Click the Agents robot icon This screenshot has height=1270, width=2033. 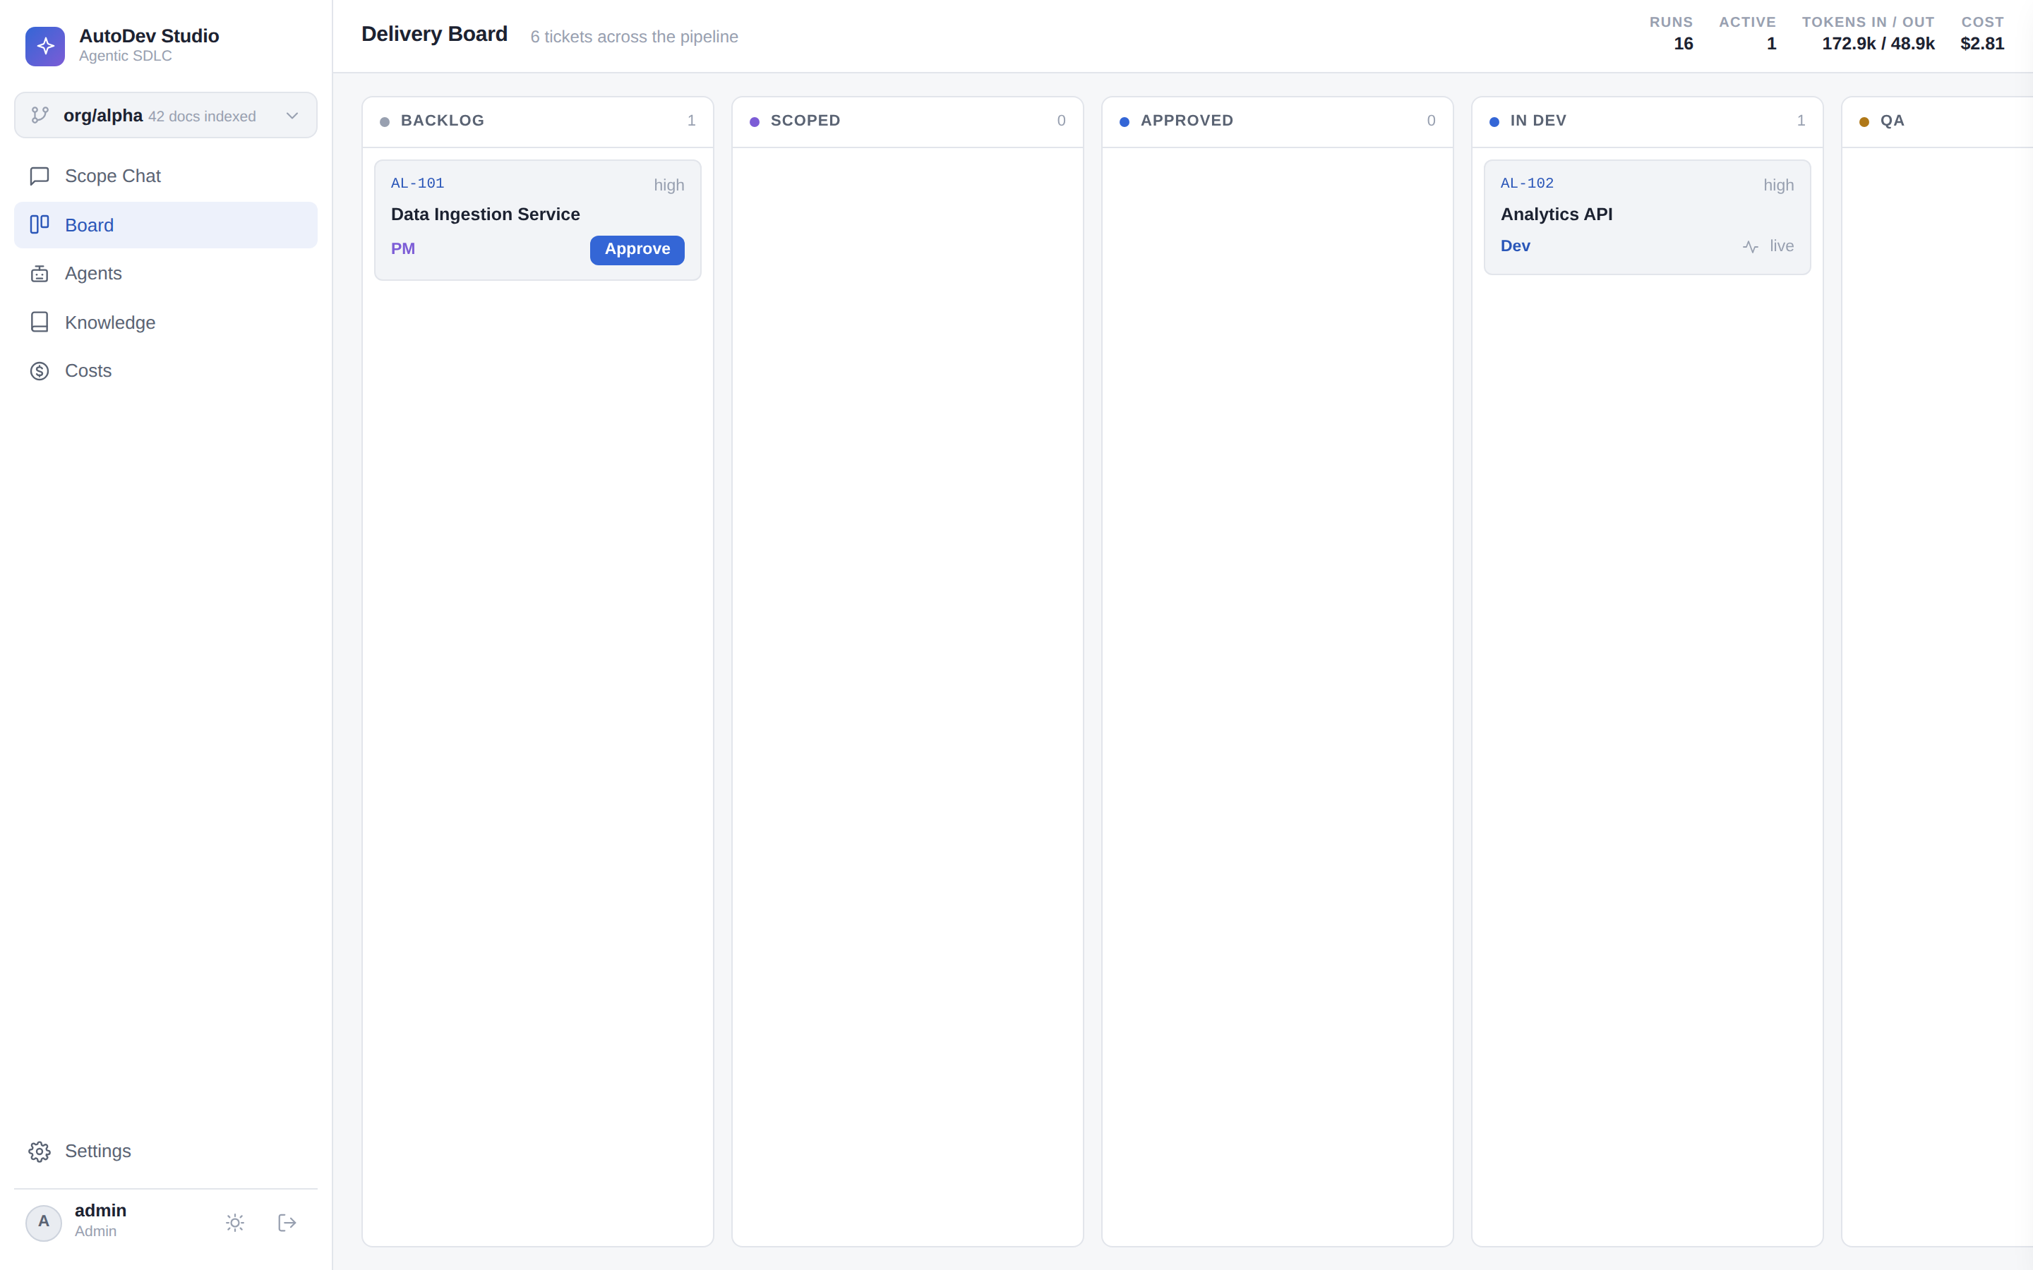40,274
